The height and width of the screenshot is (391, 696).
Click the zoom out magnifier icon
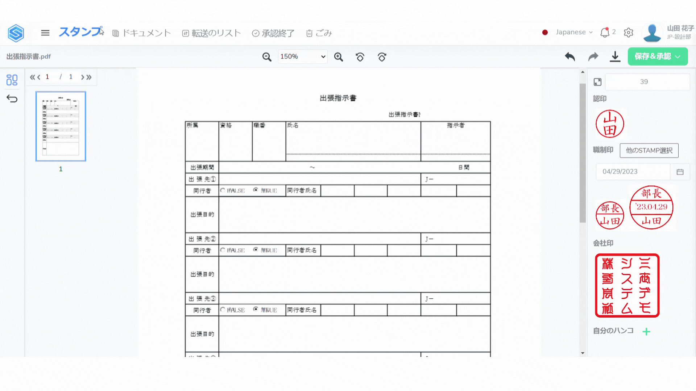[267, 57]
